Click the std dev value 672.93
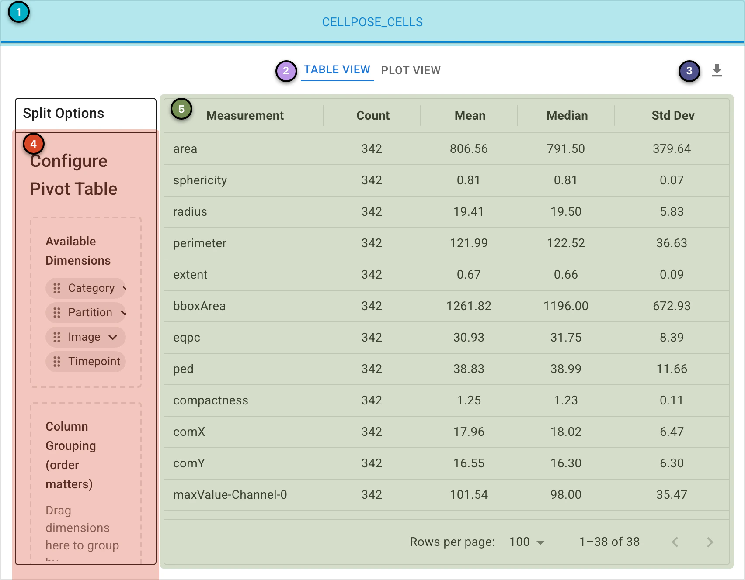Screen dimensions: 745x580 click(x=672, y=306)
